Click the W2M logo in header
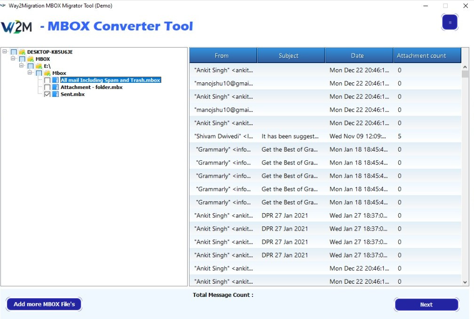The image size is (474, 319). (16, 27)
